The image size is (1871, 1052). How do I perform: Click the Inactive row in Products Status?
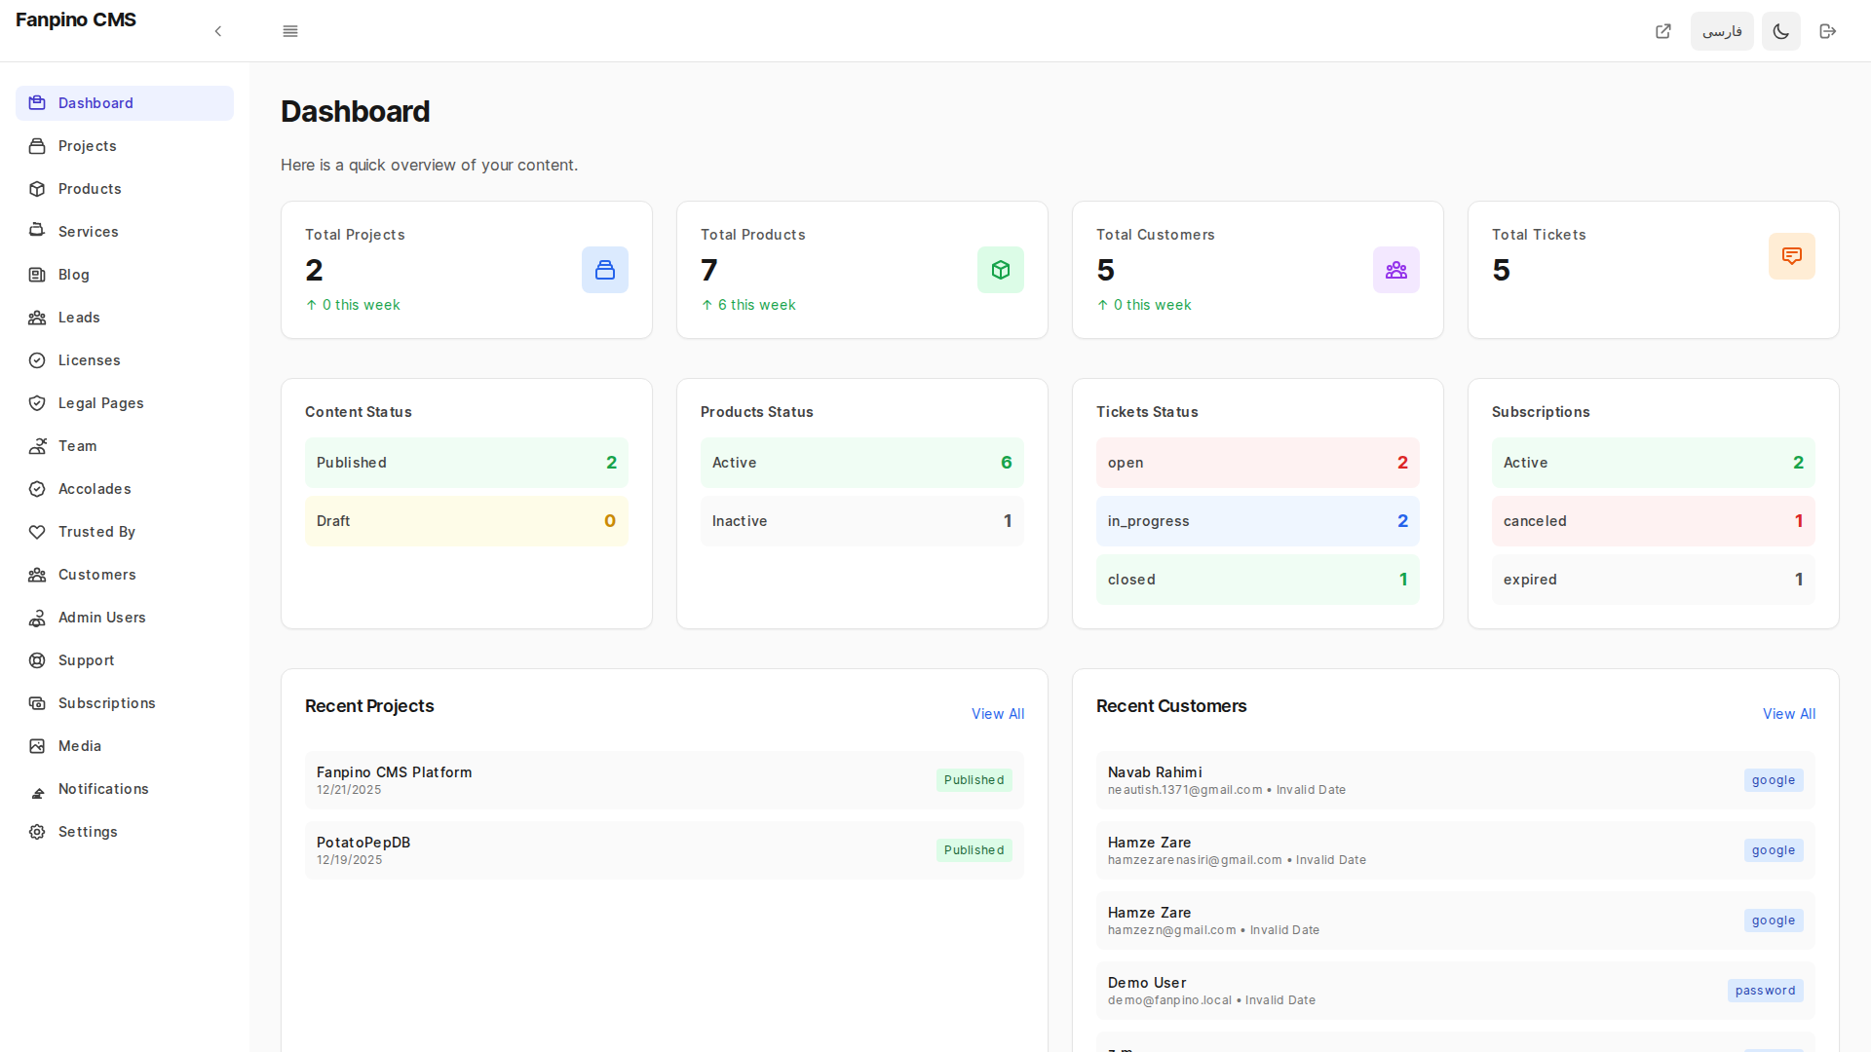(862, 521)
